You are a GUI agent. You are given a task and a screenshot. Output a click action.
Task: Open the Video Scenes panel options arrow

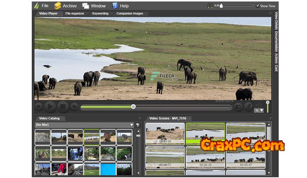coord(270,118)
